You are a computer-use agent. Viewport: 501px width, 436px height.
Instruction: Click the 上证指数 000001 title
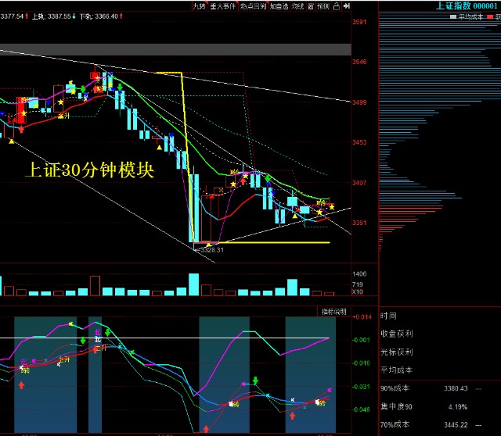coord(467,5)
